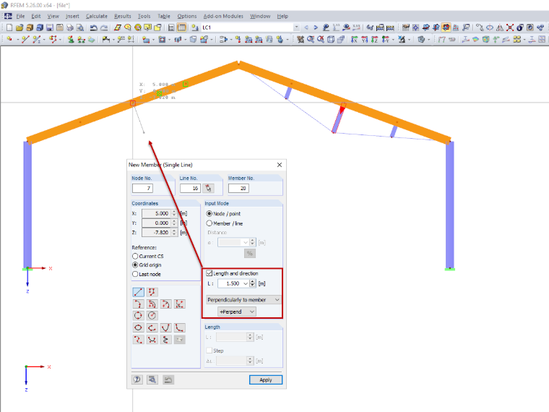Open the load case LC1 dropdown
The image size is (549, 412).
(297, 27)
